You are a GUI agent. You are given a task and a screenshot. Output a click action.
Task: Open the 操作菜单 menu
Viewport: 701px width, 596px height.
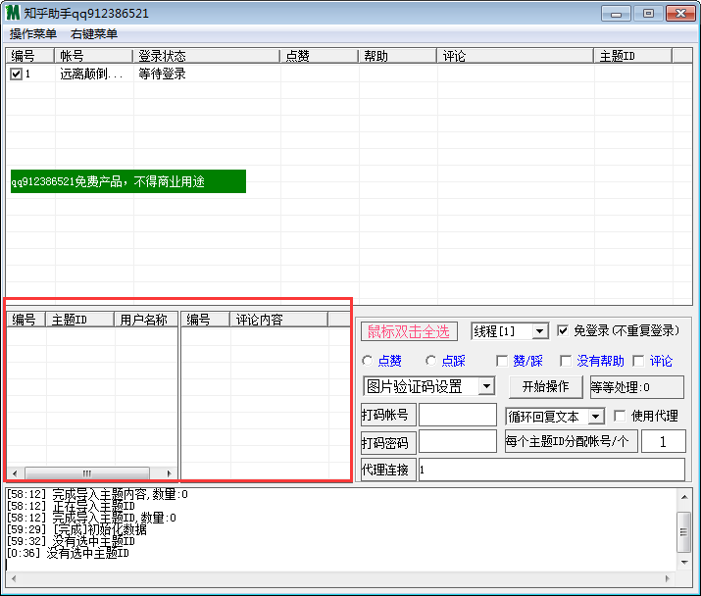coord(33,34)
